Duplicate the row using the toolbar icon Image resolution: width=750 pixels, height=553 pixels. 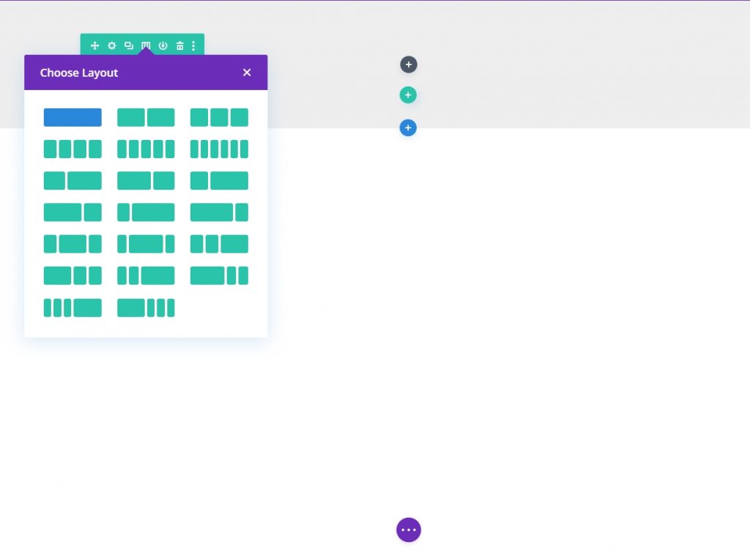click(x=129, y=45)
